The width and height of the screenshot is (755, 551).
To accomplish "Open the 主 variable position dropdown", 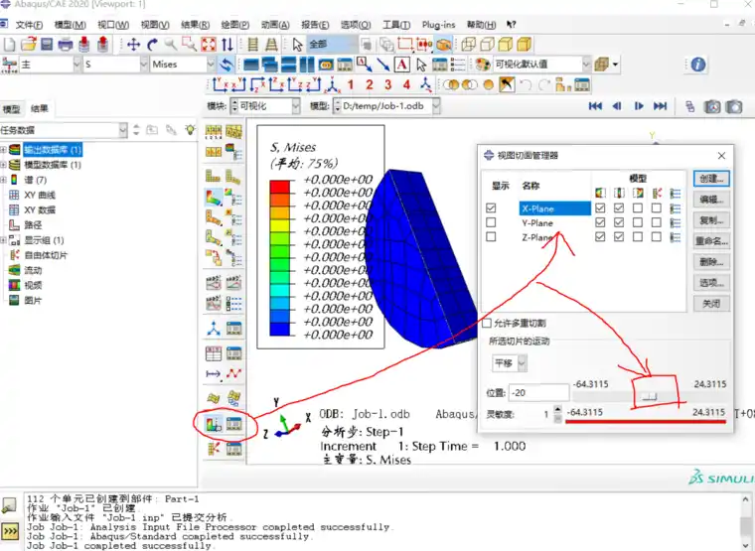I will click(x=50, y=64).
